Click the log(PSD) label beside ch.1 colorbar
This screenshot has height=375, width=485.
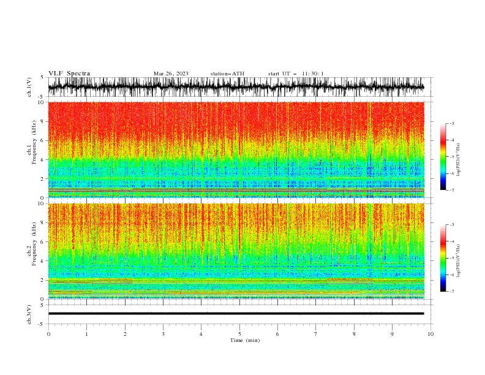point(458,160)
